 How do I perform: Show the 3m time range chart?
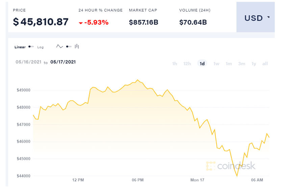point(242,64)
